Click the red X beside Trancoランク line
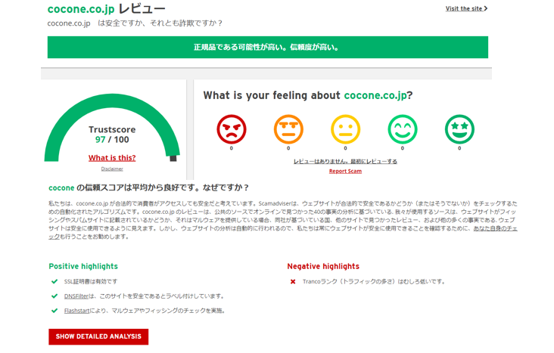 293,282
